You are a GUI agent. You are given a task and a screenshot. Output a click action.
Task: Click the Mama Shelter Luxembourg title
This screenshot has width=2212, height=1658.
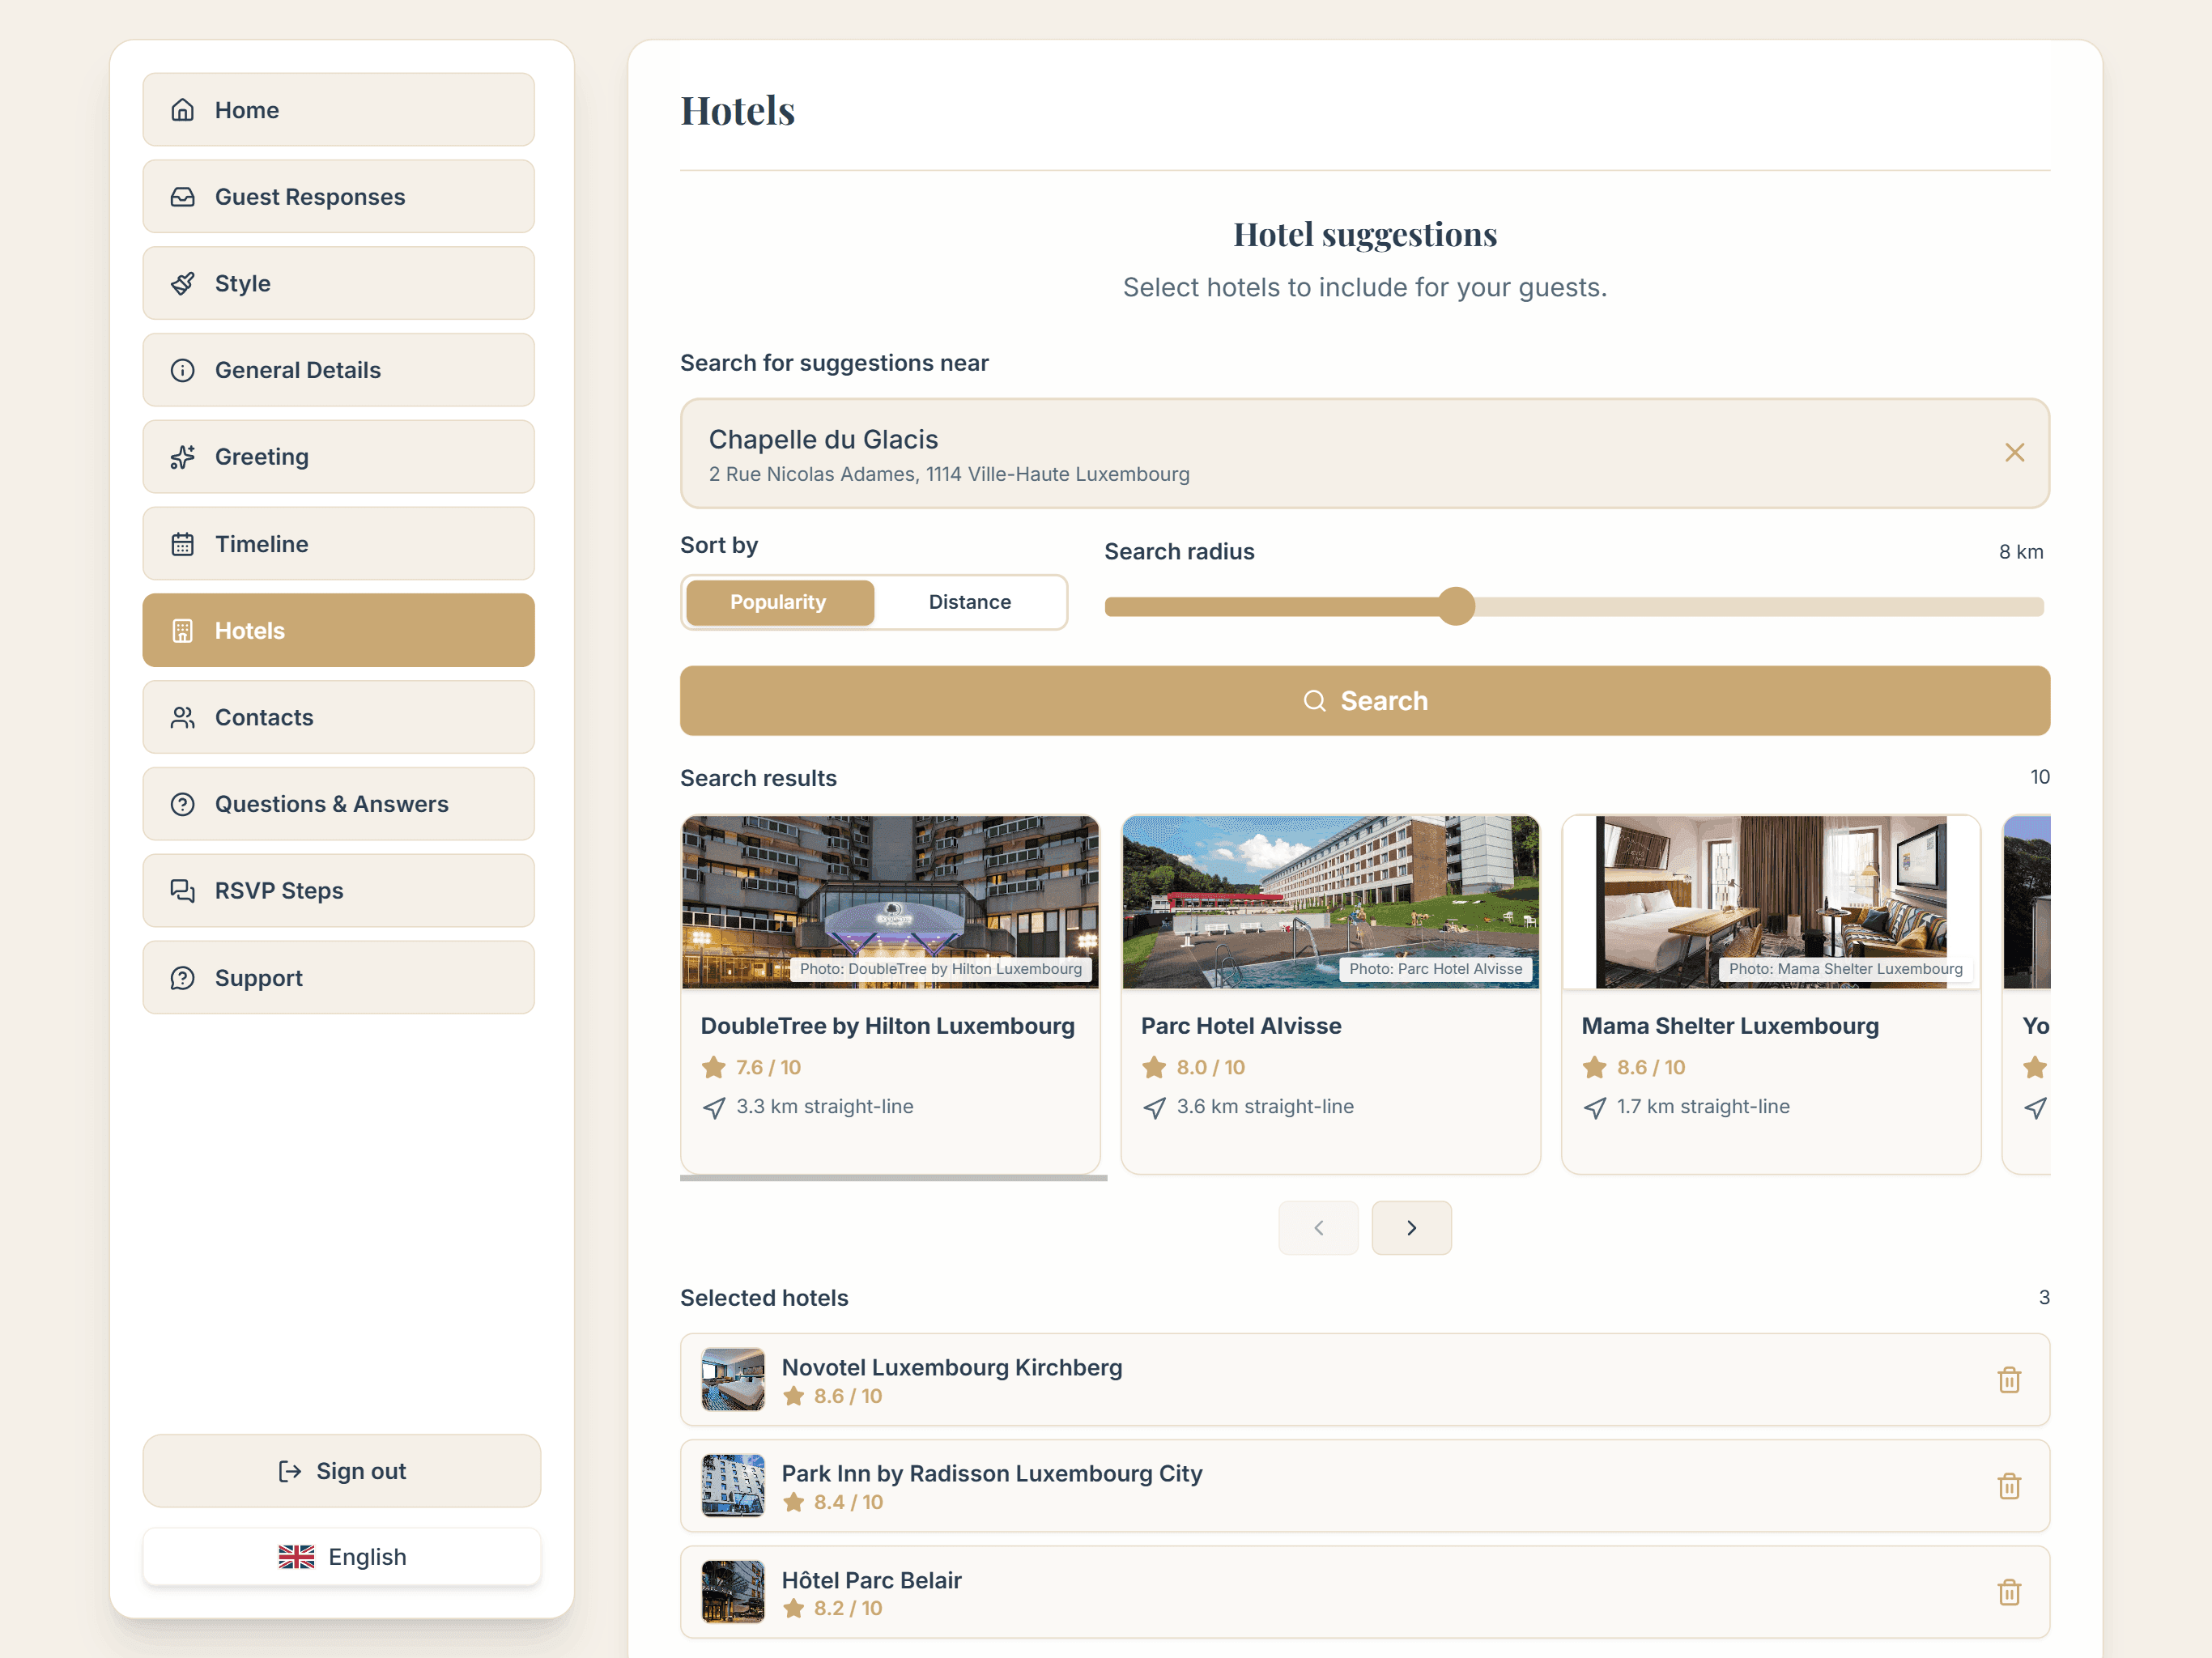tap(1730, 1026)
